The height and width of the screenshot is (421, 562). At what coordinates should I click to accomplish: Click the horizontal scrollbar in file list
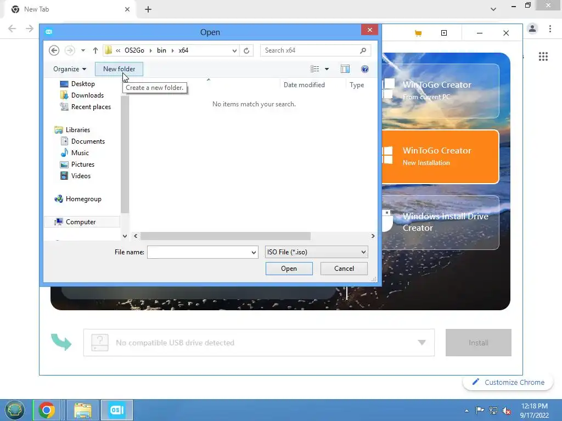pyautogui.click(x=226, y=236)
